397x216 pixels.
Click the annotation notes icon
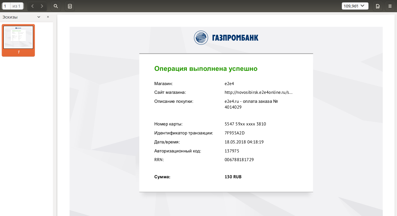click(70, 6)
